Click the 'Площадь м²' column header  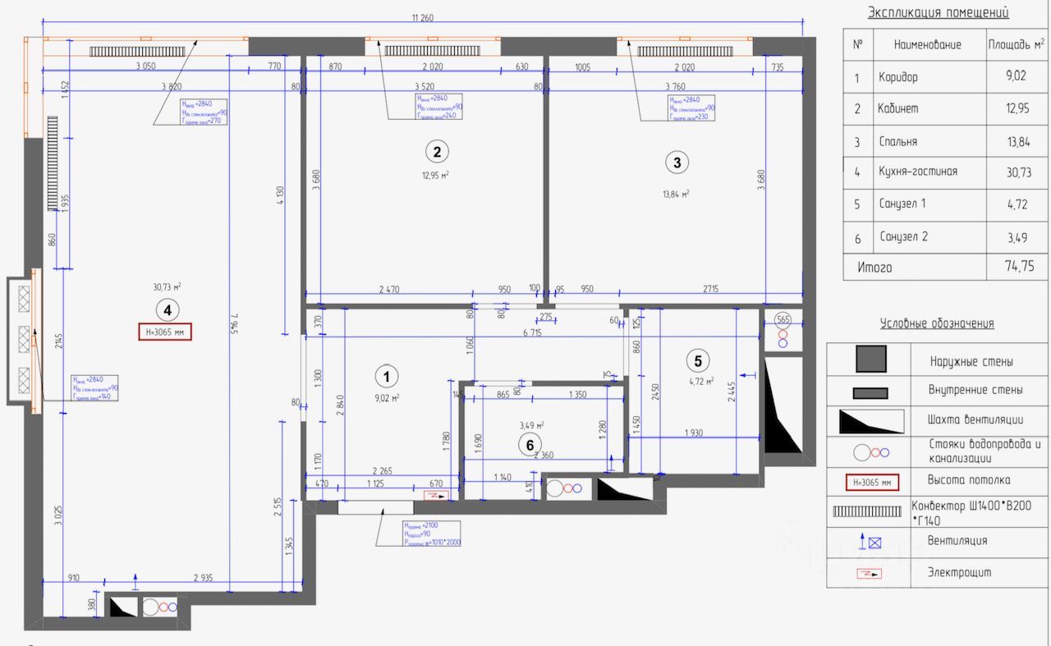[1017, 44]
